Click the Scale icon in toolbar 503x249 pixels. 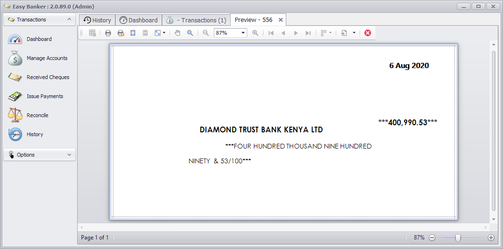[158, 33]
